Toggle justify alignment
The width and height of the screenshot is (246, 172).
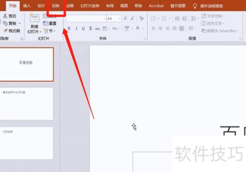click(175, 28)
